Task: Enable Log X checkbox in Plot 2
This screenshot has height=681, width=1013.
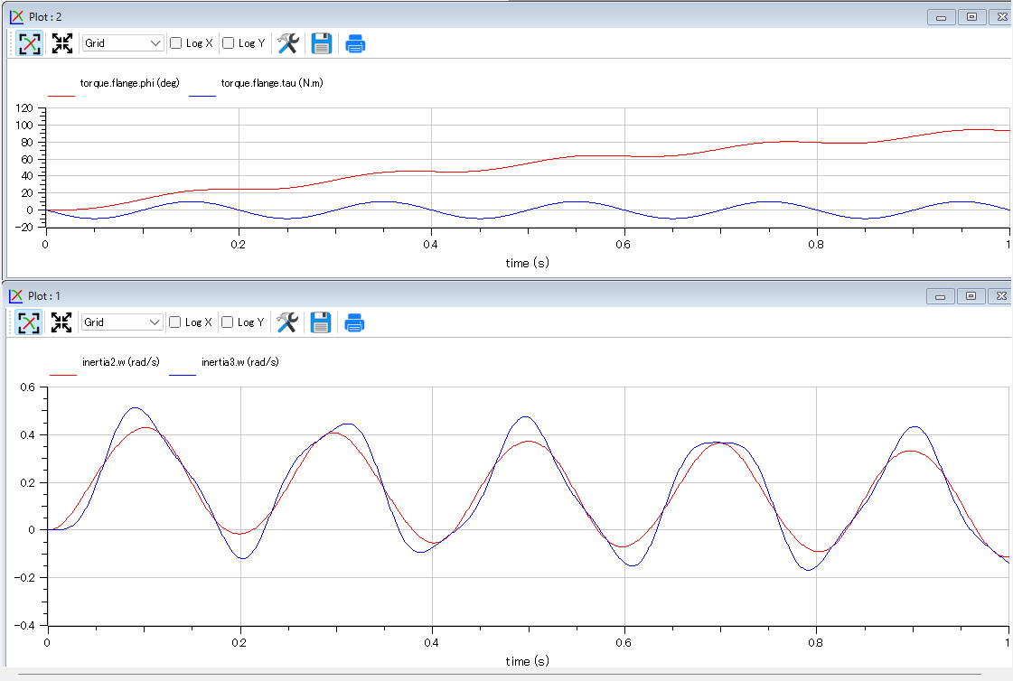Action: (175, 43)
